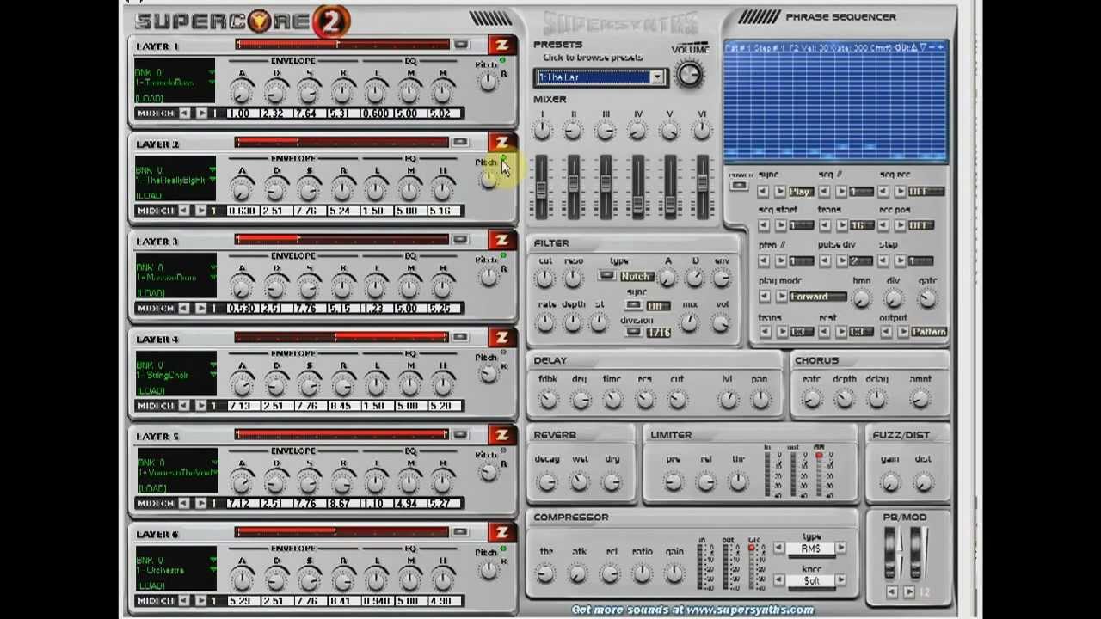Open Layer 1 patch name dropdown arrow
Viewport: 1101px width, 619px height.
212,83
